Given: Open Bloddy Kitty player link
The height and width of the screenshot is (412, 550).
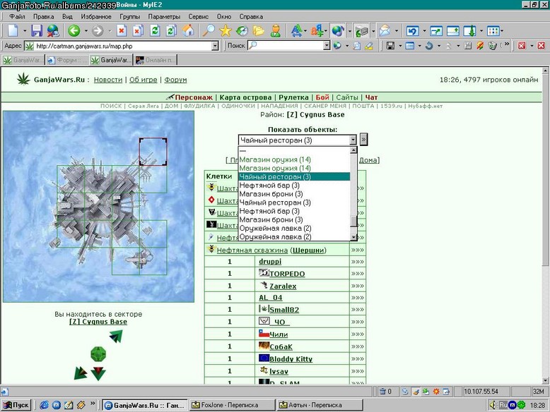Looking at the screenshot, I should (291, 359).
